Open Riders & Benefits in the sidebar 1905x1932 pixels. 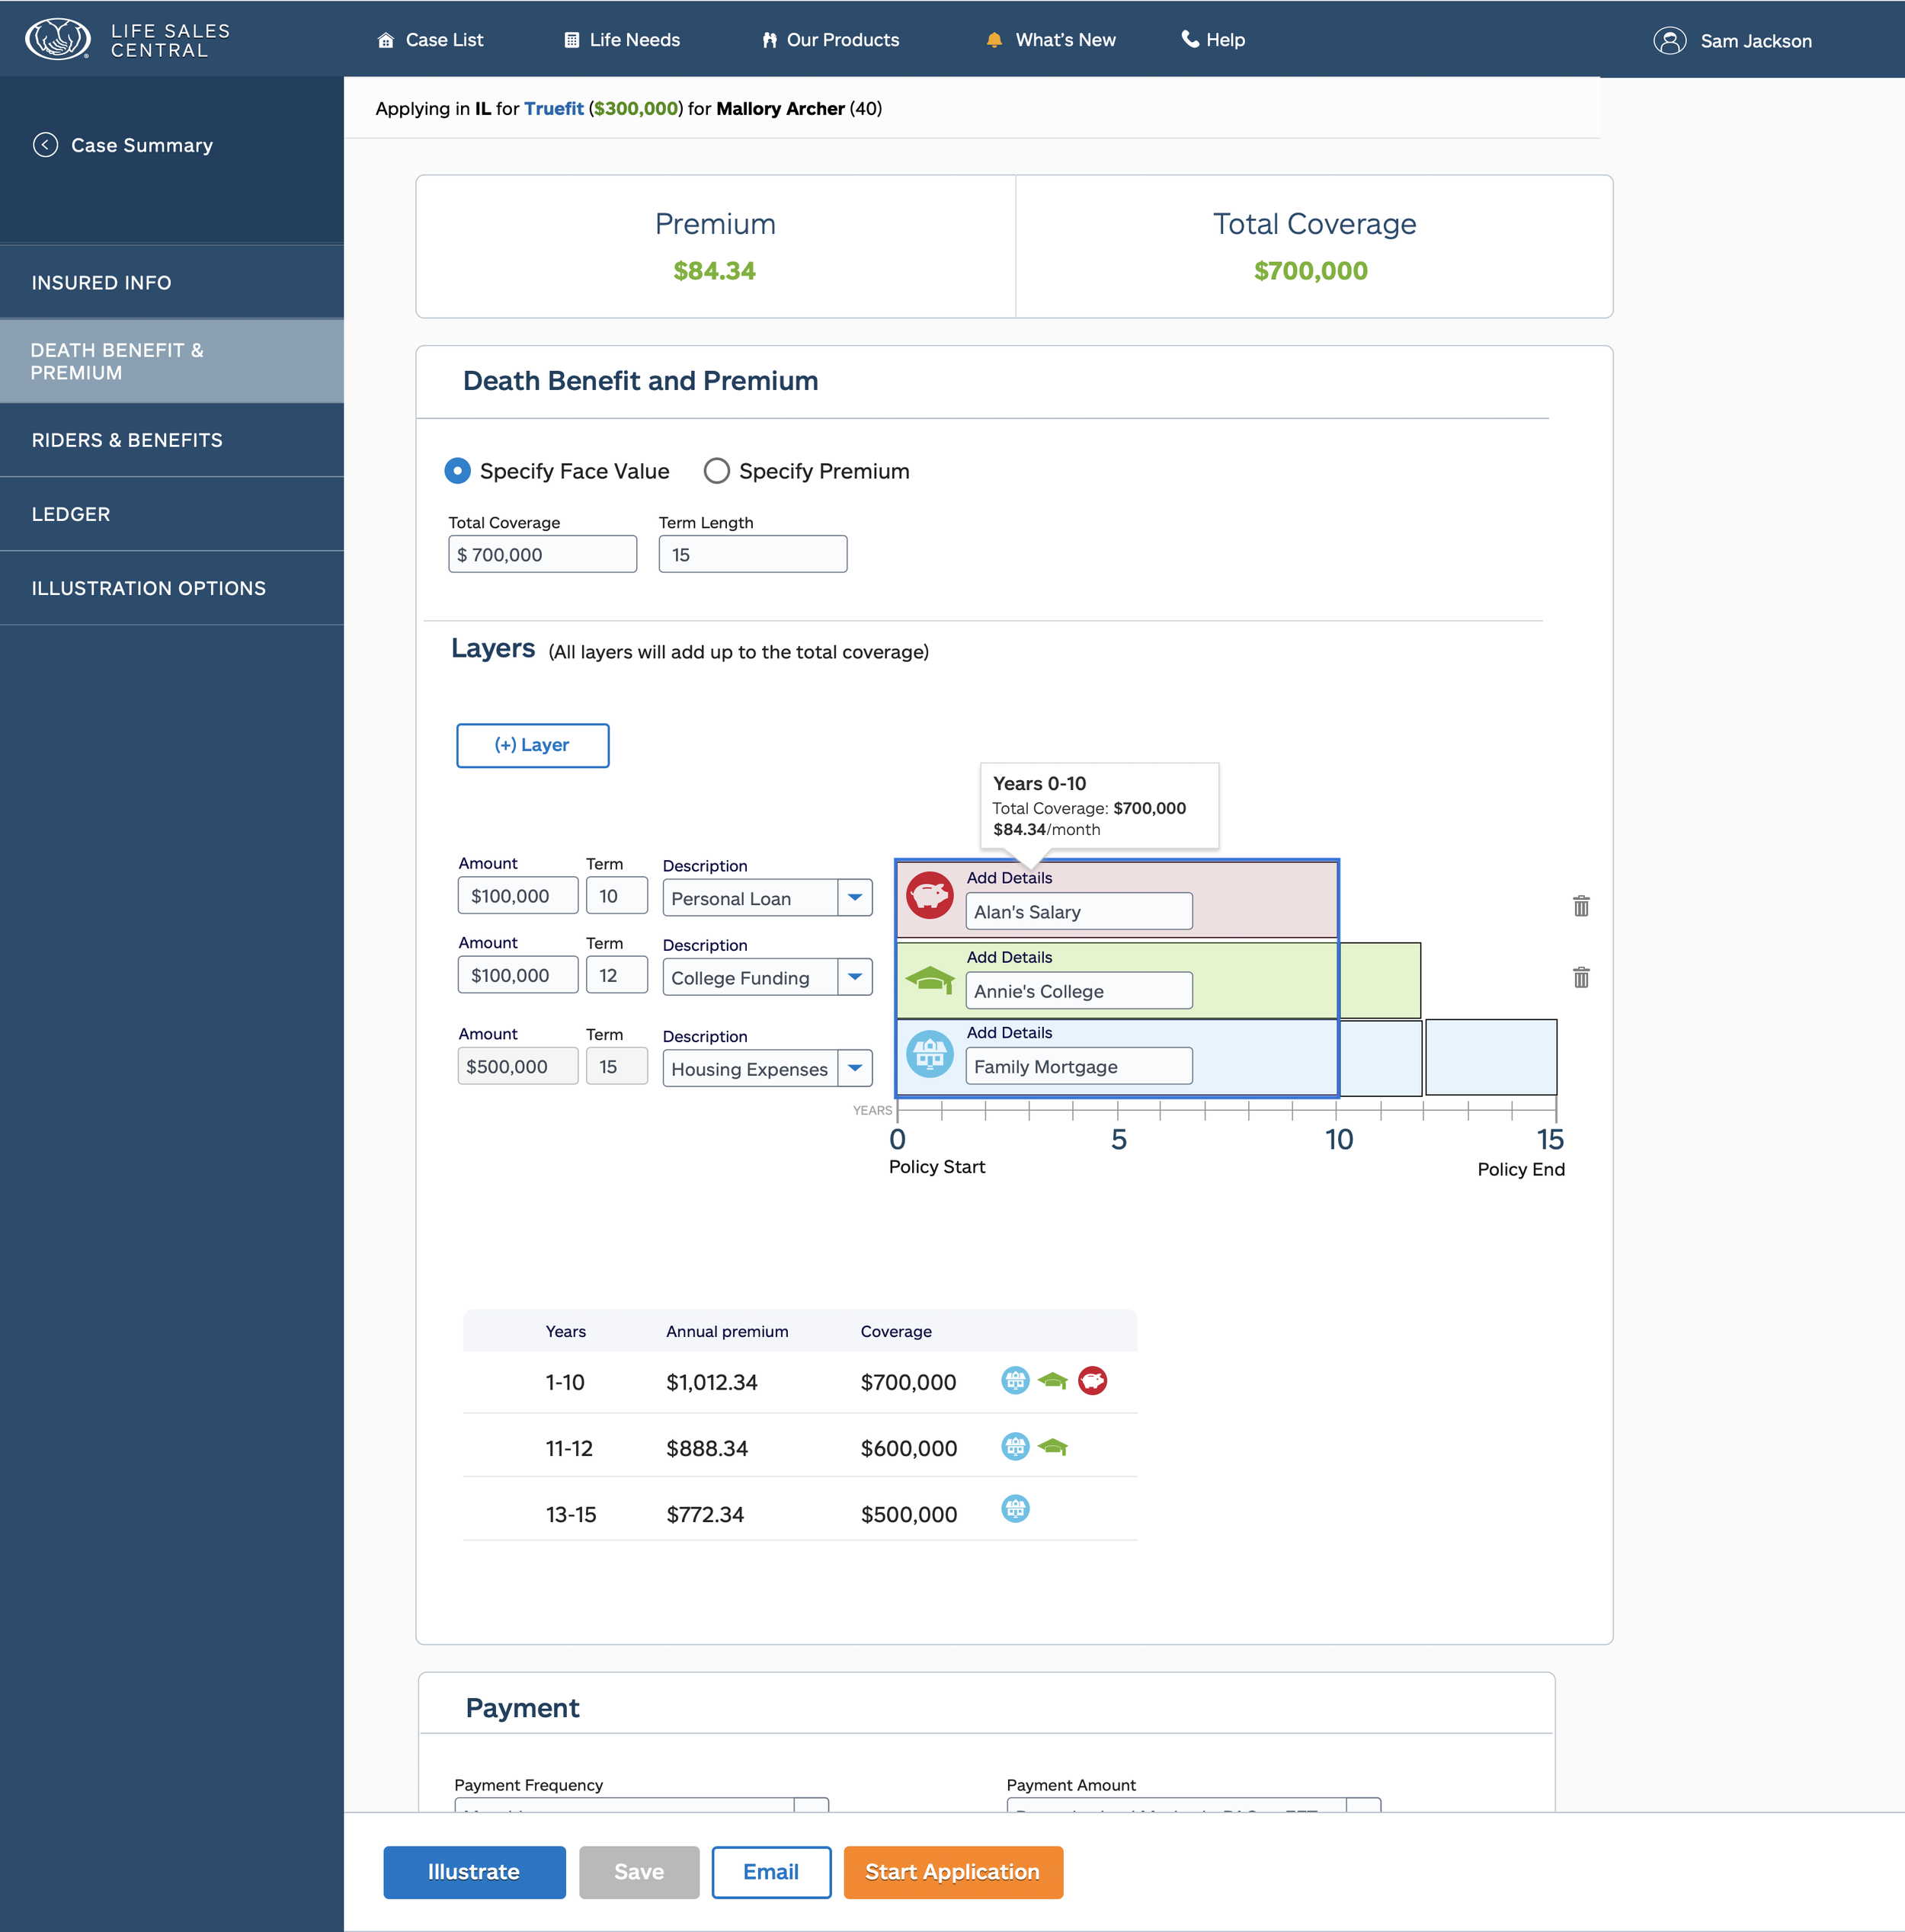coord(127,440)
